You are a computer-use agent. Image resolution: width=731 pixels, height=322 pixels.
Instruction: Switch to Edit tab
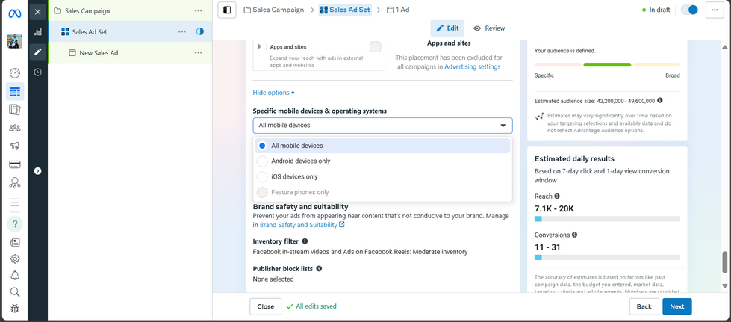click(x=447, y=28)
